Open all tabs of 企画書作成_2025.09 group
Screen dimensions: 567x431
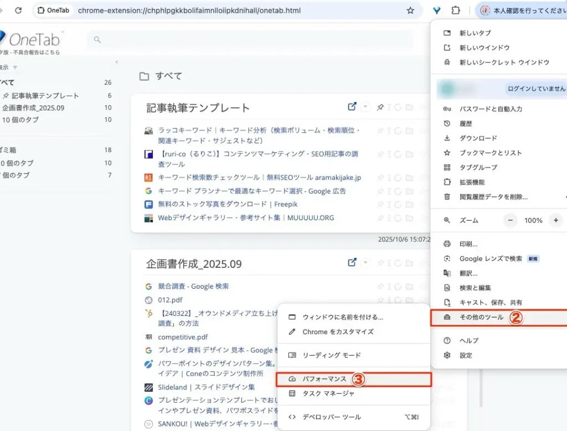pos(352,262)
